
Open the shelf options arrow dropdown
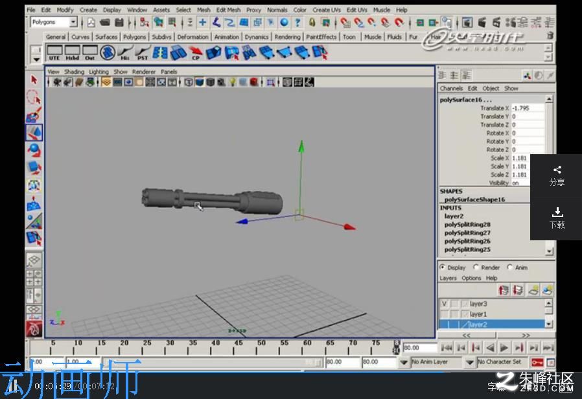pos(36,60)
